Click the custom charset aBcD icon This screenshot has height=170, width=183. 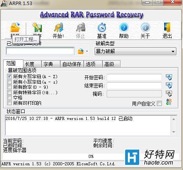[x=169, y=102]
